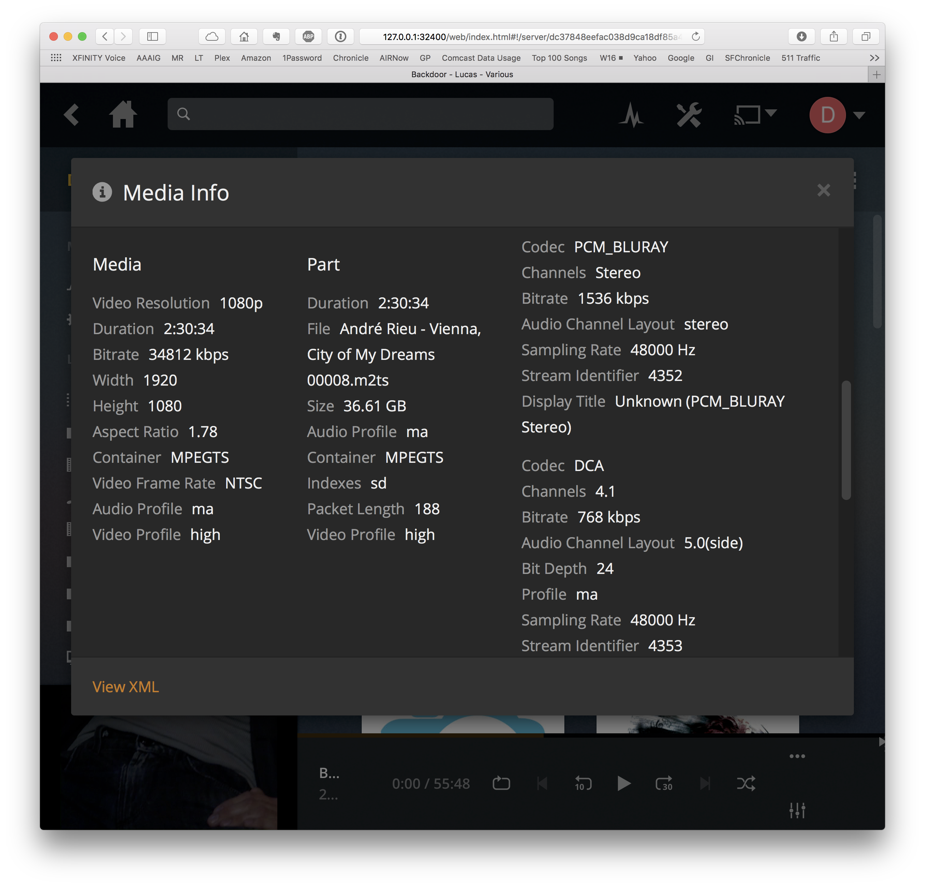Open the View XML link
The width and height of the screenshot is (925, 887).
125,687
